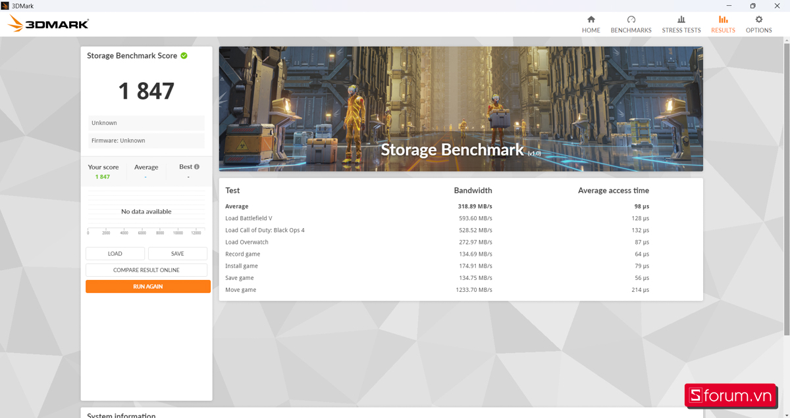The width and height of the screenshot is (790, 418).
Task: Click the 'Record game' test row
Action: click(x=461, y=254)
